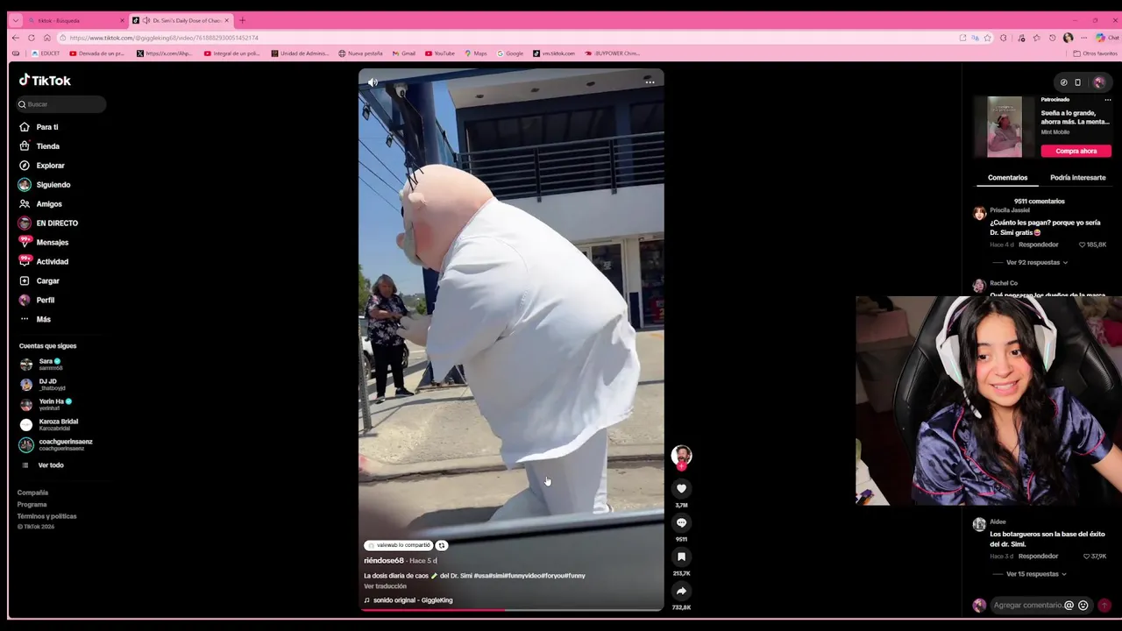Open Otros favoritos bookmarks folder
Screen dimensions: 1122x631
click(1096, 53)
